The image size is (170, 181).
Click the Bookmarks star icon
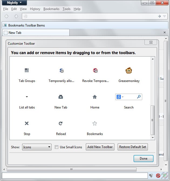coord(95,123)
